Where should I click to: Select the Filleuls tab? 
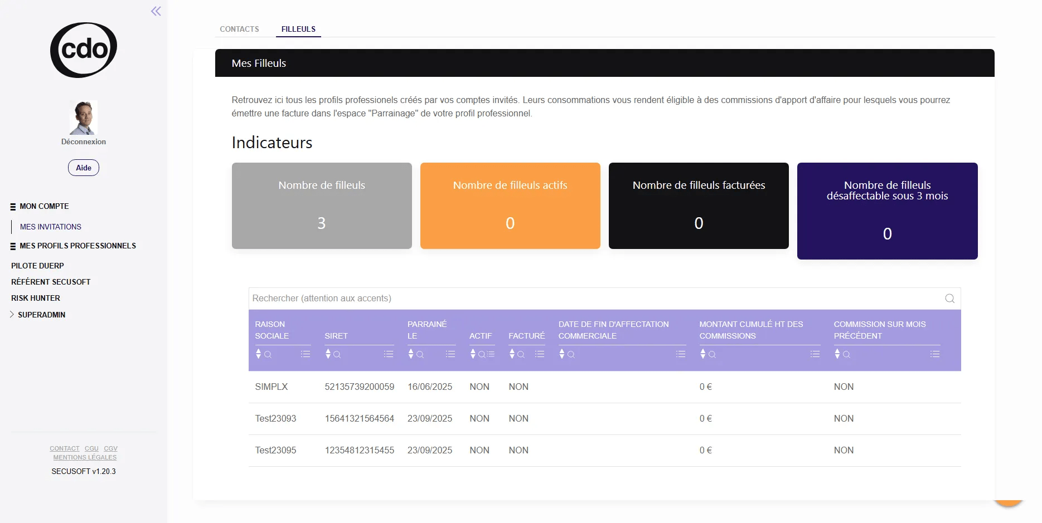298,29
